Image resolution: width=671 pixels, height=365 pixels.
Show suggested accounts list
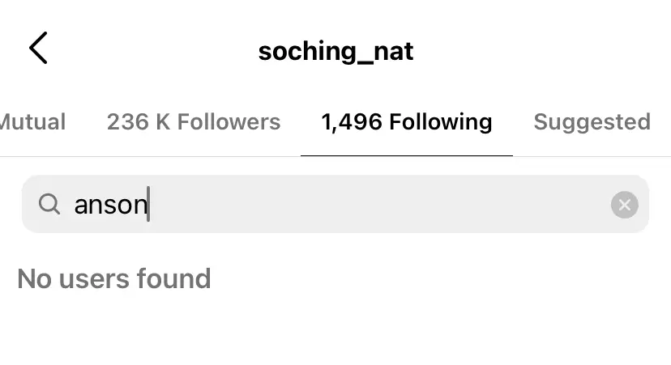(592, 122)
